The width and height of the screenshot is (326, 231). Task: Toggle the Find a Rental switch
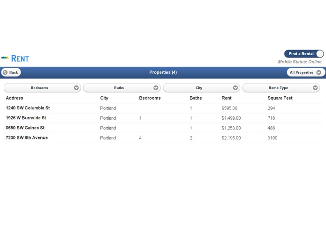tap(304, 54)
